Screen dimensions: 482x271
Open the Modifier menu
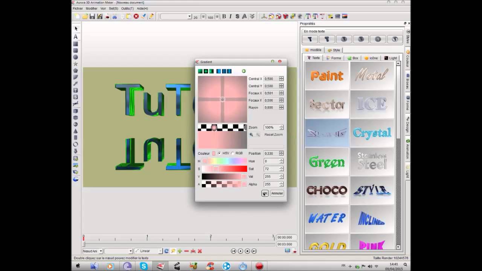[x=92, y=8]
